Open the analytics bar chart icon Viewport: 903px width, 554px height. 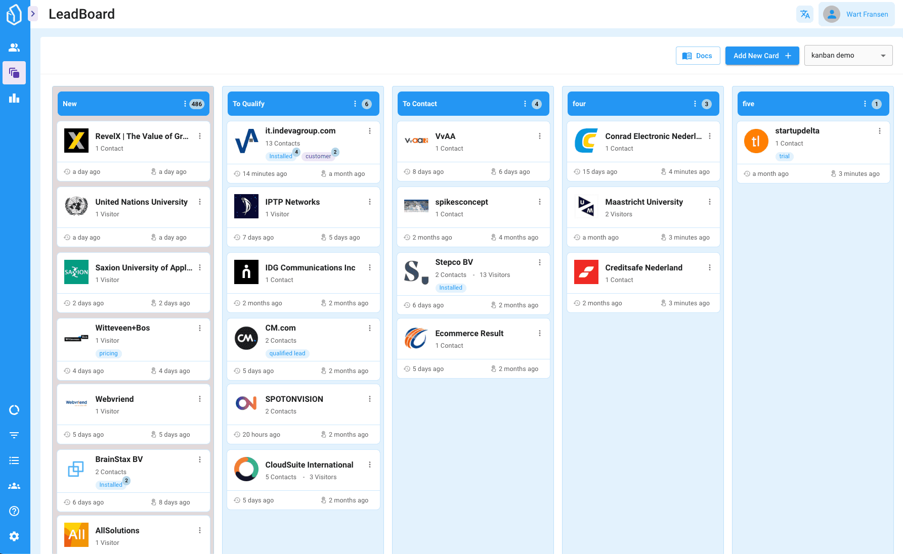pos(14,98)
